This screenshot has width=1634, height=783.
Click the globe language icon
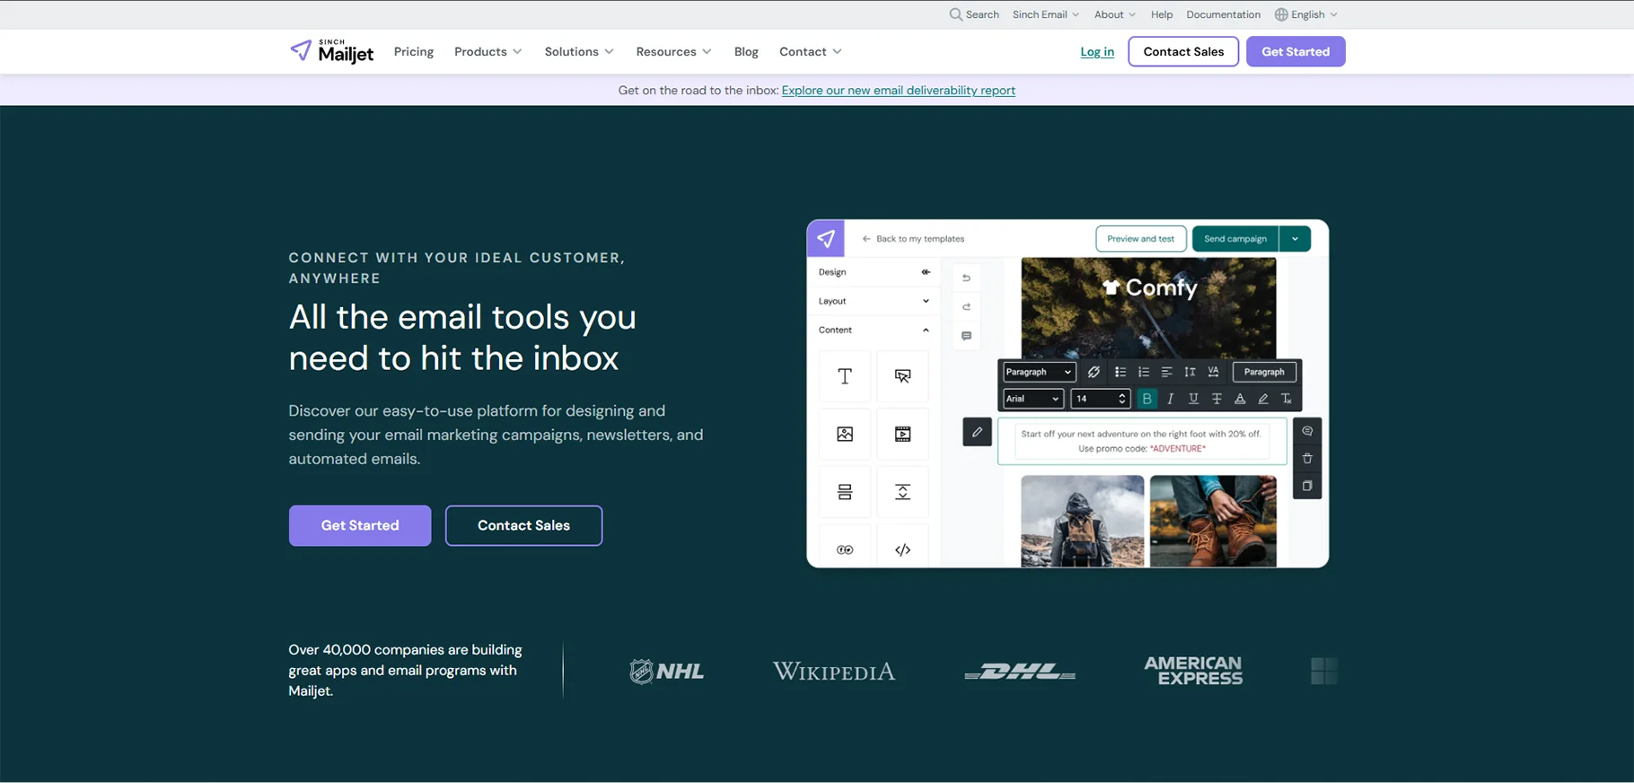point(1281,14)
